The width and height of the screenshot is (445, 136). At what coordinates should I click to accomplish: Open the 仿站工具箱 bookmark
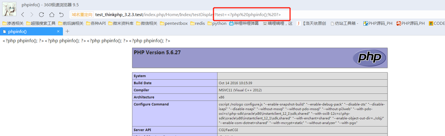[x=344, y=23]
